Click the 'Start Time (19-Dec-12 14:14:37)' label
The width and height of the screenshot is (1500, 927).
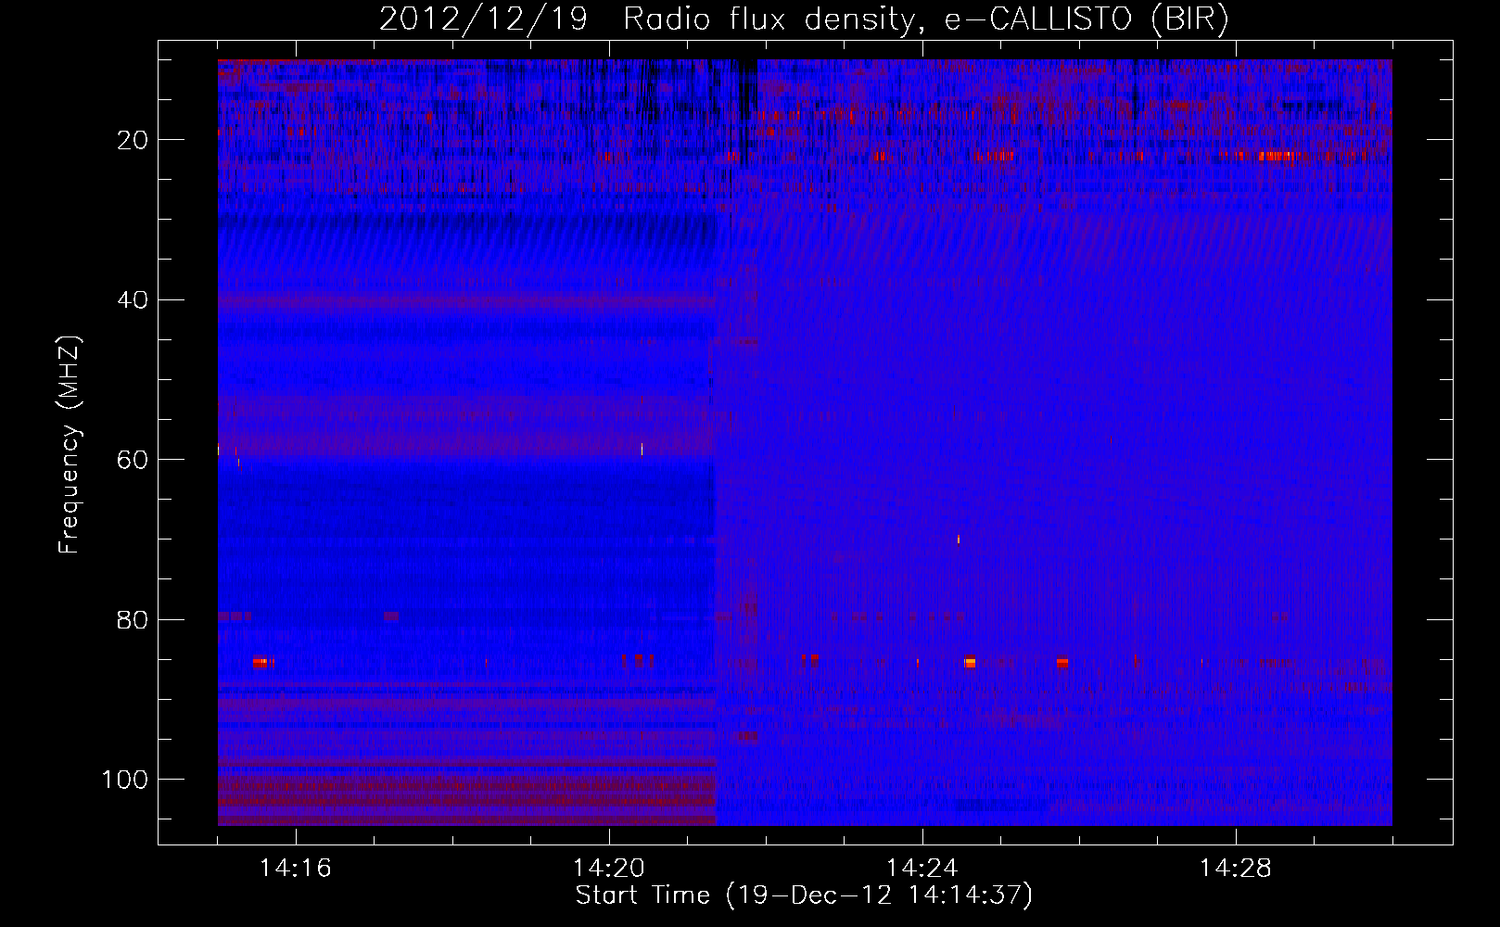click(x=804, y=895)
